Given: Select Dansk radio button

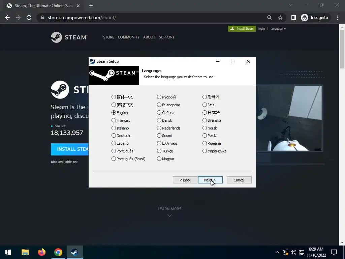Looking at the screenshot, I should point(159,120).
